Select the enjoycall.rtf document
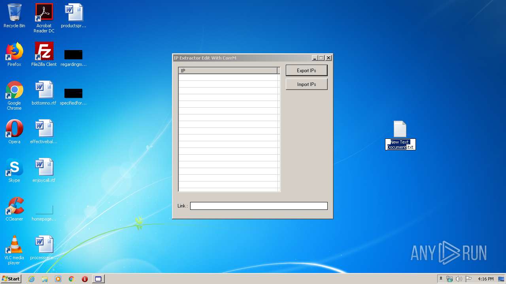Viewport: 506px width, 284px height. click(44, 170)
